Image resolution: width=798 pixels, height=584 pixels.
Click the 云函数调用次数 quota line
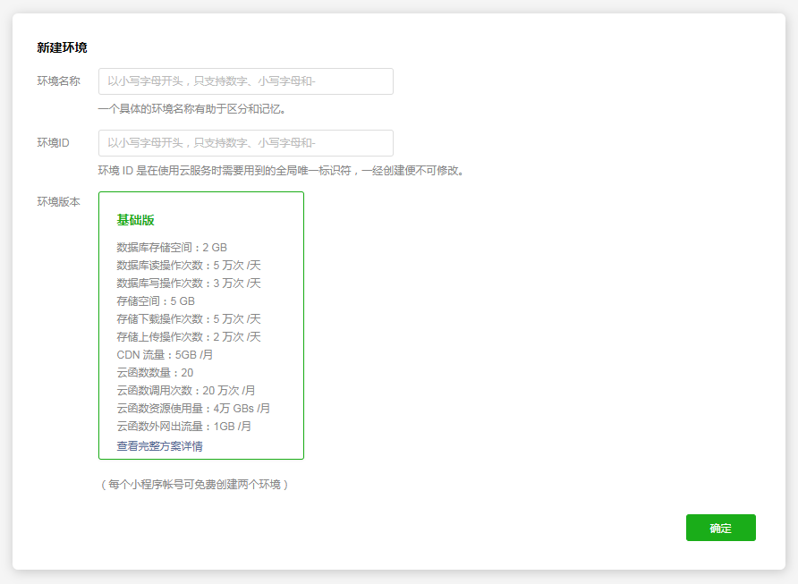pyautogui.click(x=186, y=391)
